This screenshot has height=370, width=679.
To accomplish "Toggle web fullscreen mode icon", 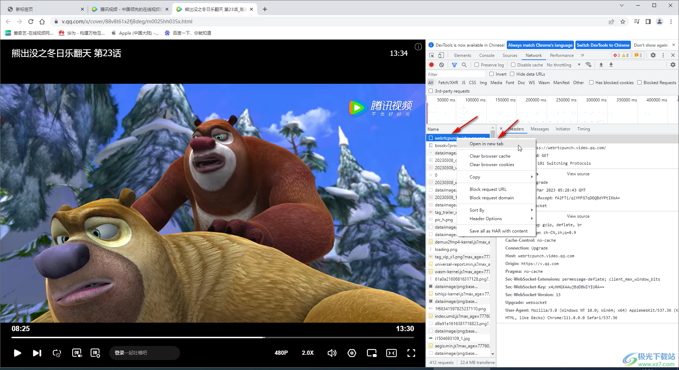I will click(x=391, y=353).
